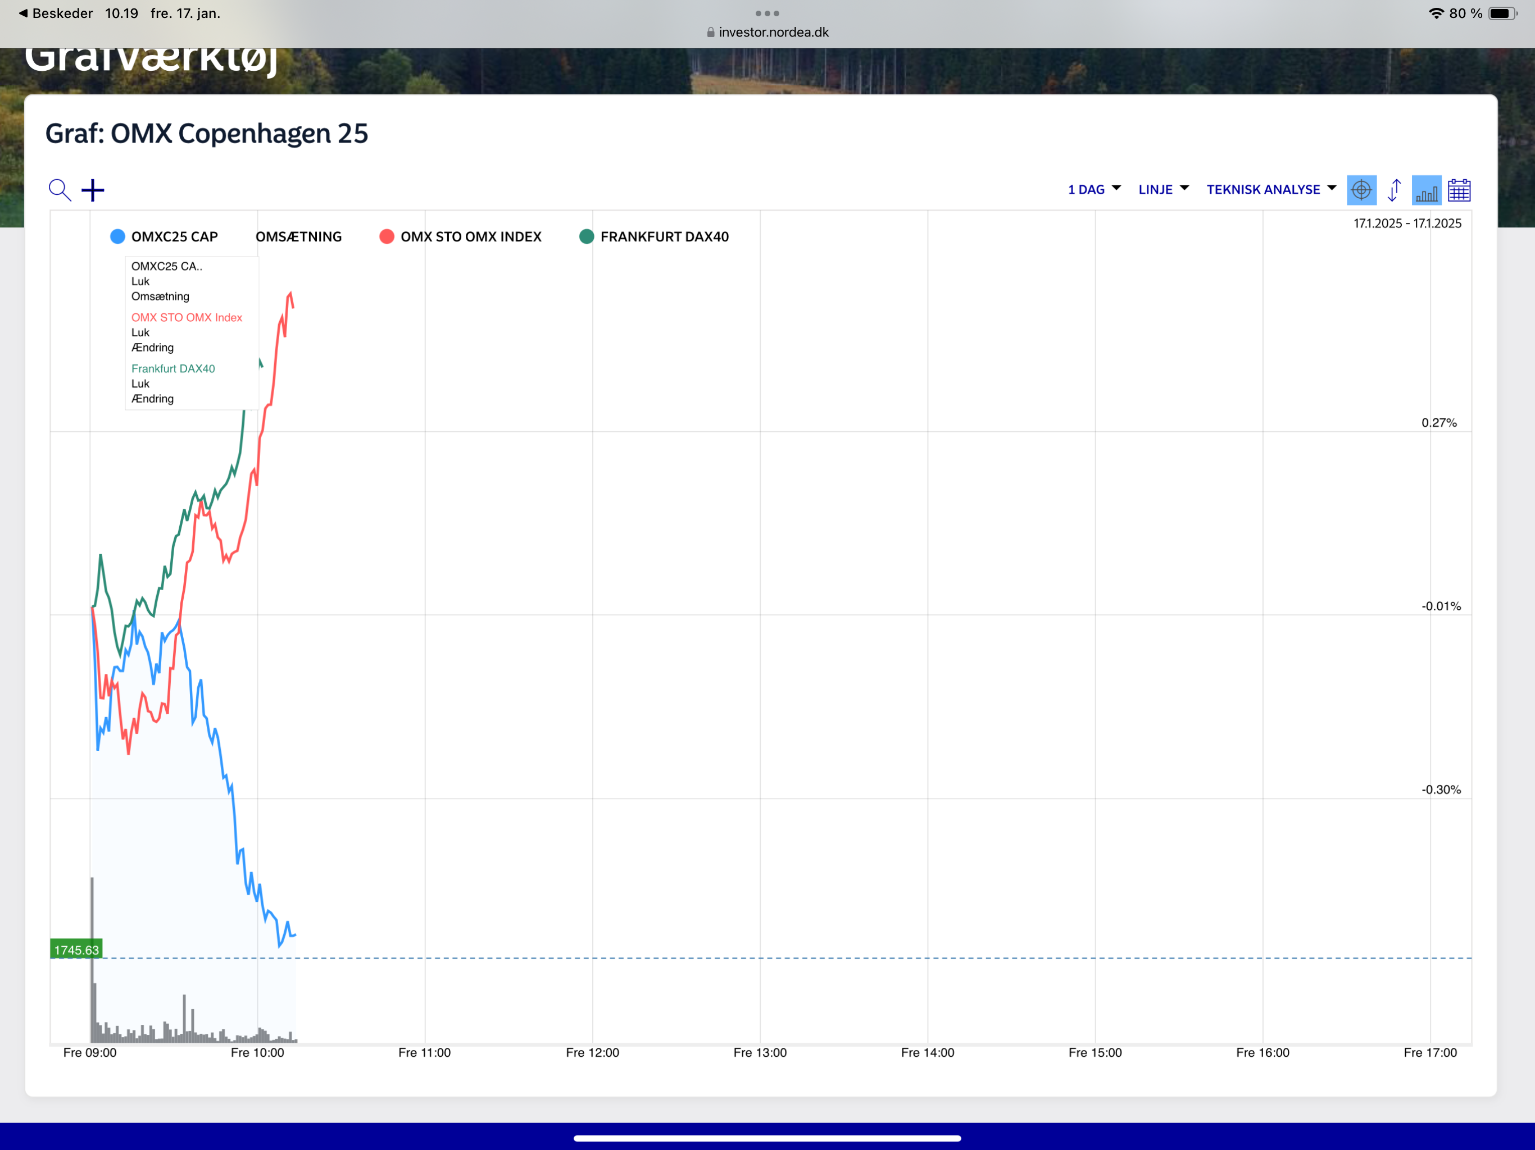Image resolution: width=1535 pixels, height=1150 pixels.
Task: Add a comparison with the plus icon
Action: coord(92,190)
